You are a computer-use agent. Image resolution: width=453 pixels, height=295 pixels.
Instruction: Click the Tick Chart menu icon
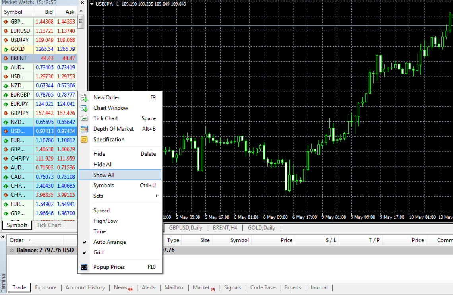[84, 118]
